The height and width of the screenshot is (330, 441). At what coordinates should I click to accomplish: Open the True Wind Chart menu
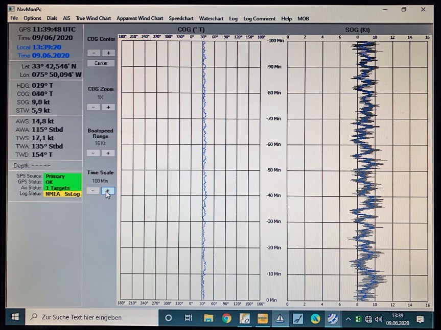[x=93, y=19]
